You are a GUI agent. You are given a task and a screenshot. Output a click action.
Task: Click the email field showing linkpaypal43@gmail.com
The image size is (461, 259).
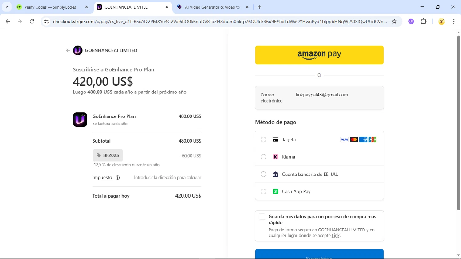coord(319,98)
